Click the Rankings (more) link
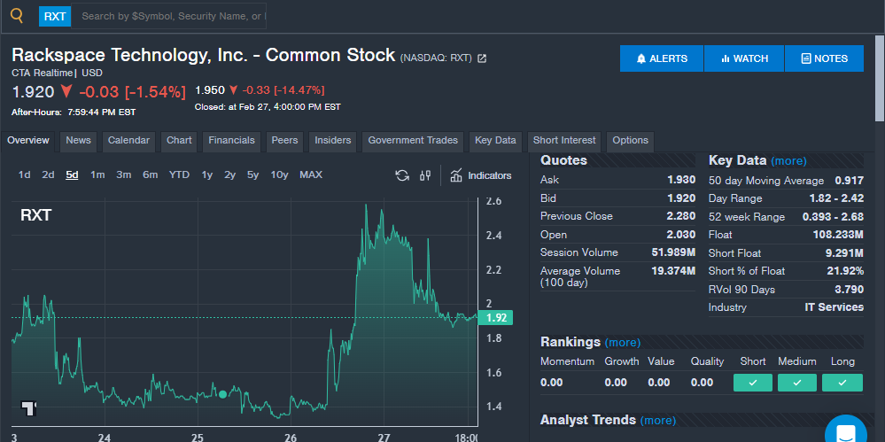This screenshot has width=885, height=442. (x=623, y=342)
